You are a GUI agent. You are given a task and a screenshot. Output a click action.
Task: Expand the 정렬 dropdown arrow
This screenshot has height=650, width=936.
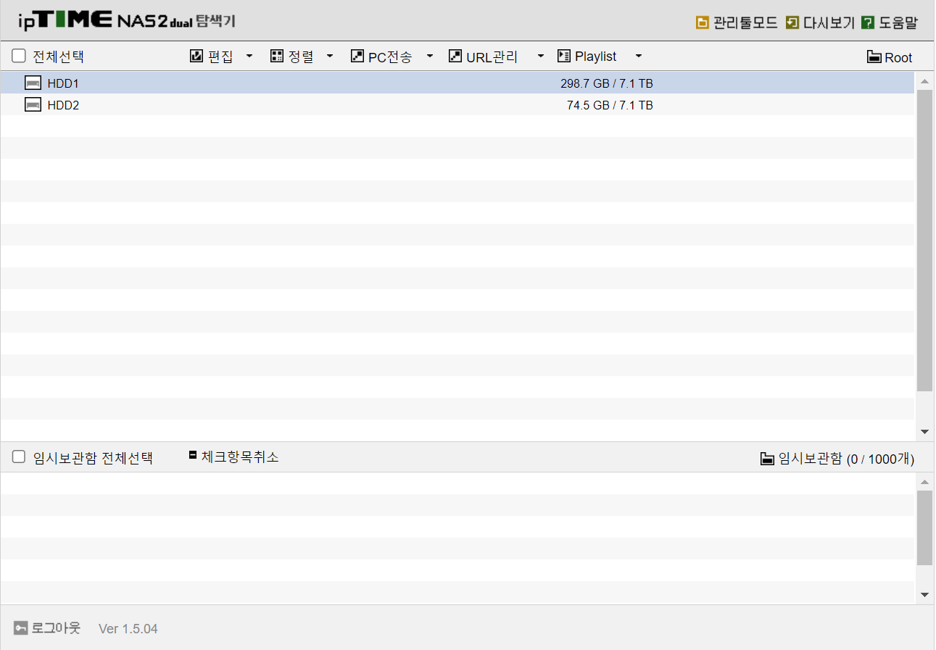point(330,56)
